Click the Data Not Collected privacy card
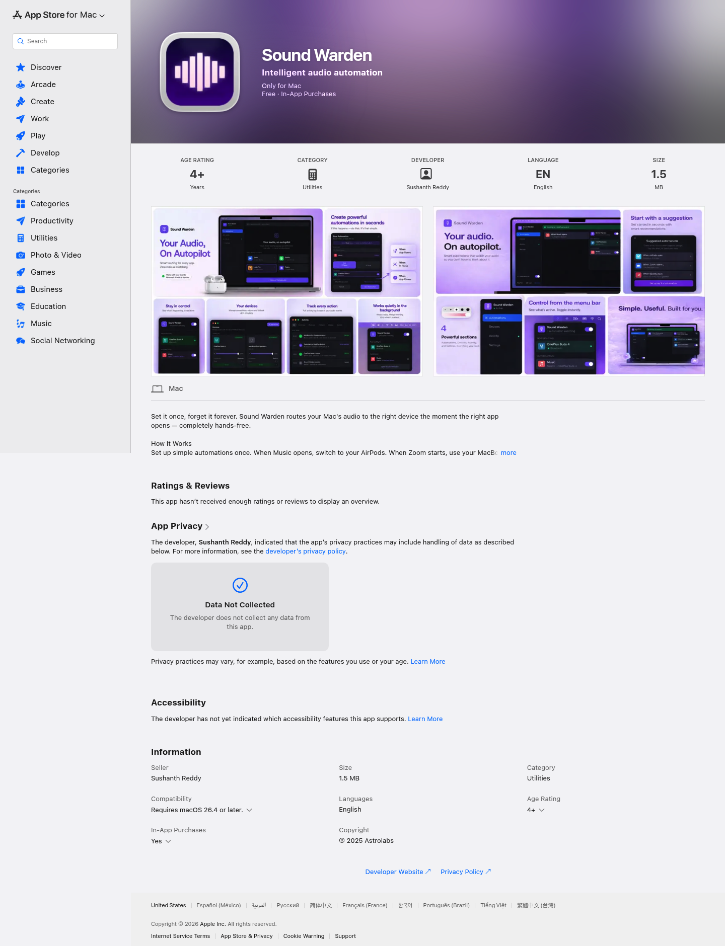 pyautogui.click(x=240, y=607)
